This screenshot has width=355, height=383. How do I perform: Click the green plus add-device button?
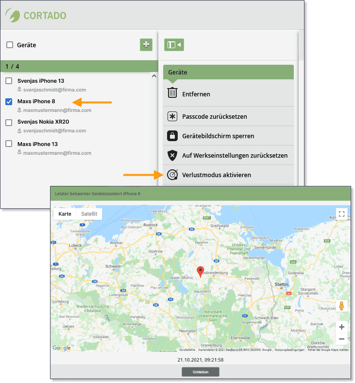tap(146, 45)
